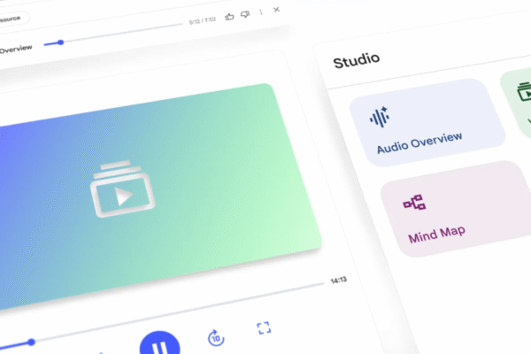Click the Overview label in audio bar
This screenshot has width=531, height=354.
[16, 50]
